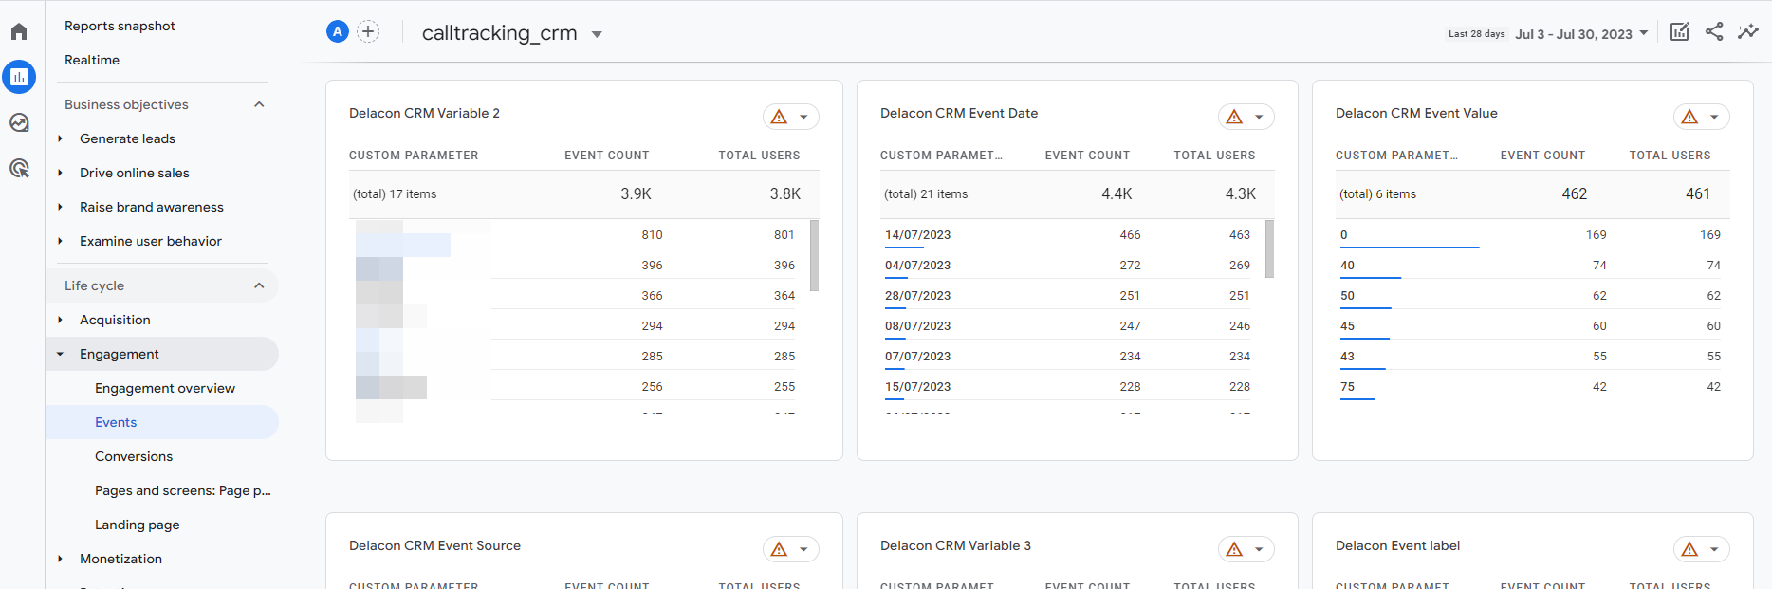Viewport: 1772px width, 589px height.
Task: Click EVENT COUNT header in Delacon CRM Variable 2
Action: click(x=607, y=156)
